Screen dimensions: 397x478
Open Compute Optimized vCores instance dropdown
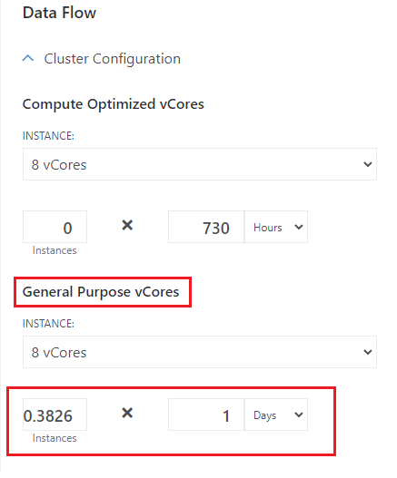tap(200, 164)
